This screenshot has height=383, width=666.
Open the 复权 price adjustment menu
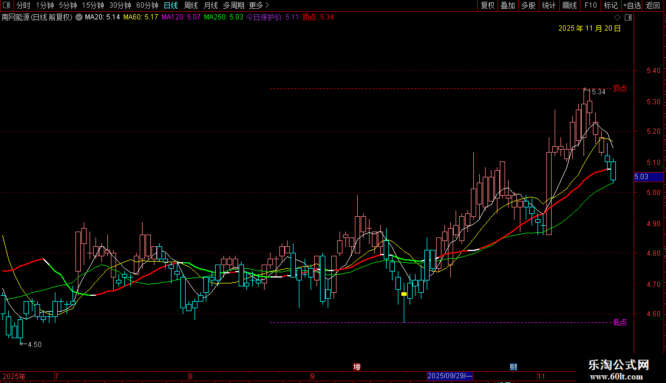click(487, 5)
